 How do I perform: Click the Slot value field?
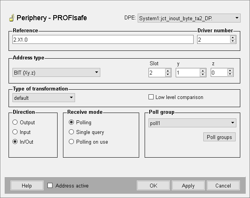[157, 73]
